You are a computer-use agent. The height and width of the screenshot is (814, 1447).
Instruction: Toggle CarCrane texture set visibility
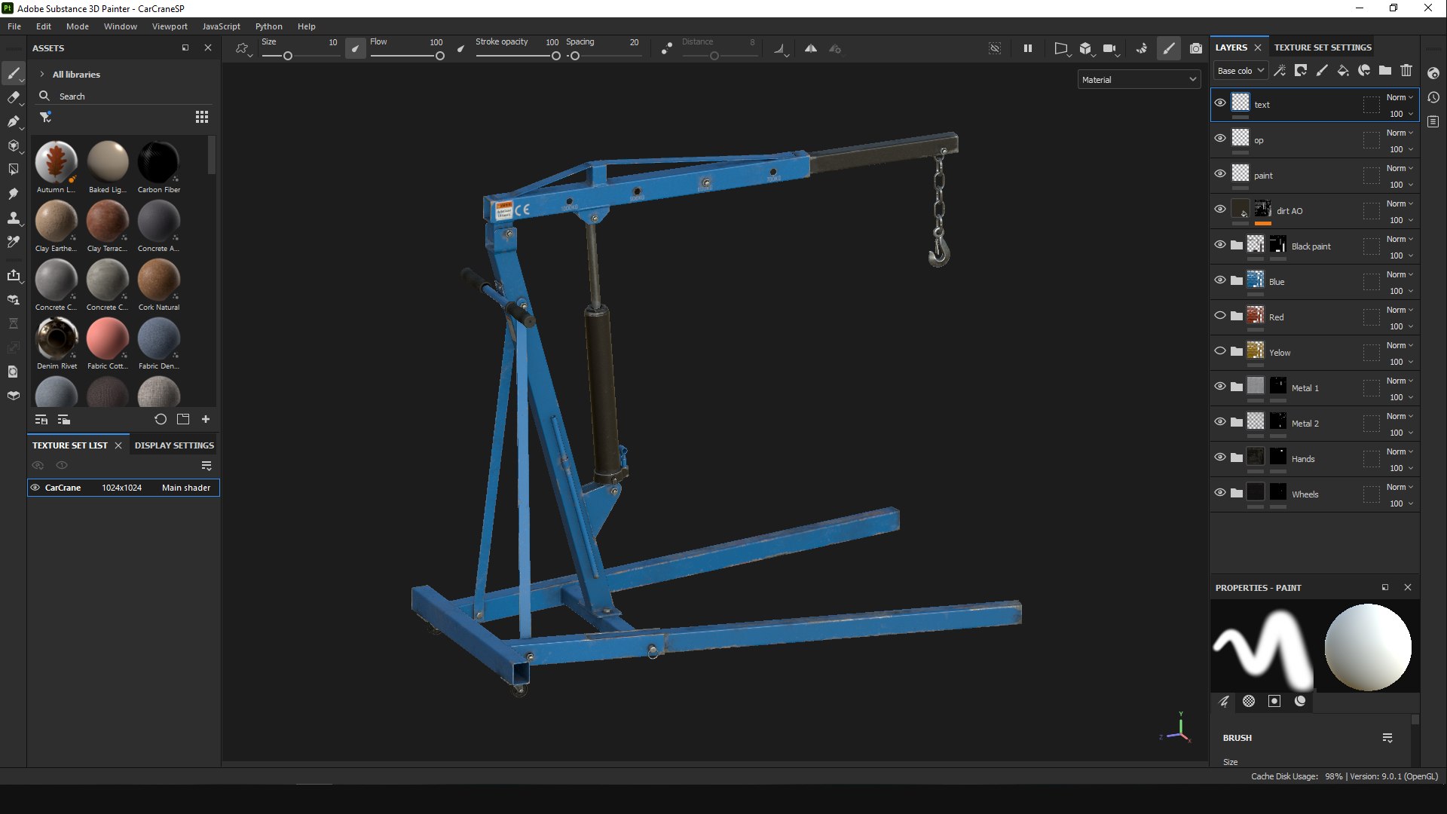point(35,488)
